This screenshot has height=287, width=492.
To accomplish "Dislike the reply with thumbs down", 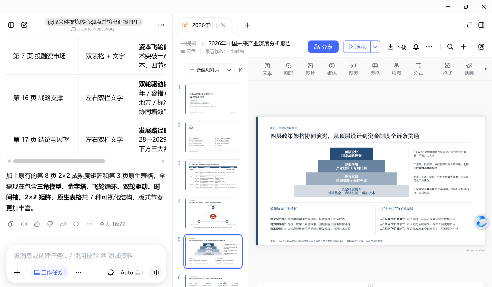I will point(50,224).
